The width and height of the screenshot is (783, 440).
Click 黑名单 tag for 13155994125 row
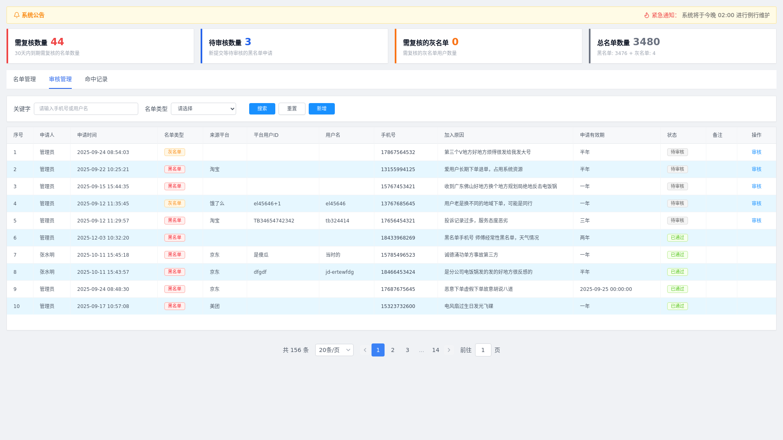click(x=175, y=169)
